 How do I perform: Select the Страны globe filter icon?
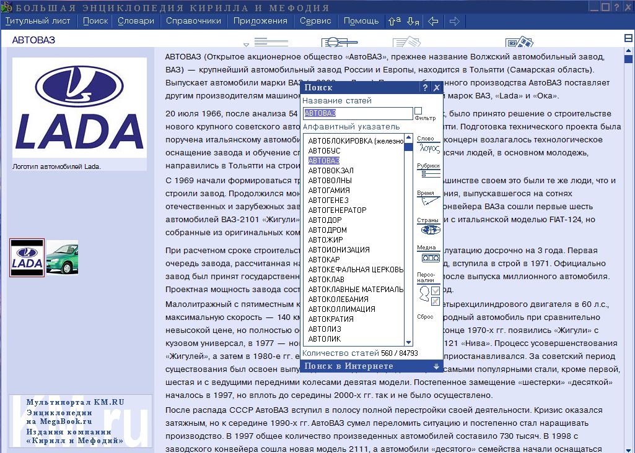point(430,226)
